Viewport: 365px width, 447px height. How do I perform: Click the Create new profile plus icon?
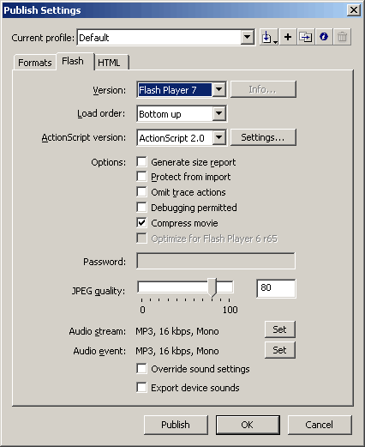click(288, 37)
